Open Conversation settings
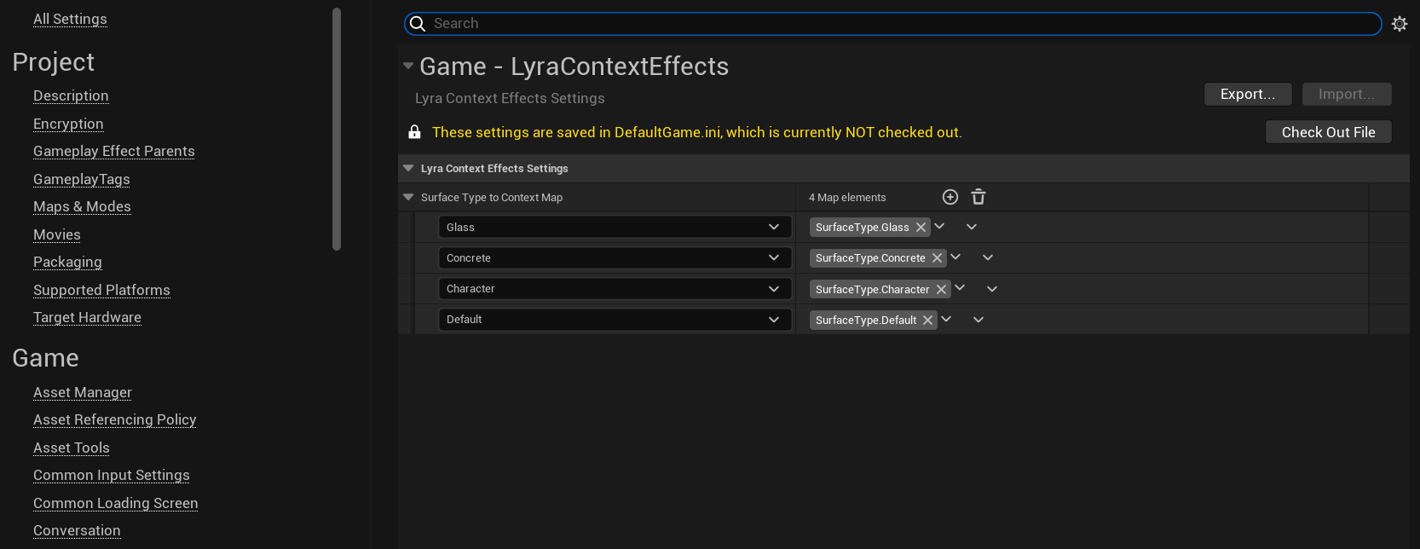 click(77, 530)
